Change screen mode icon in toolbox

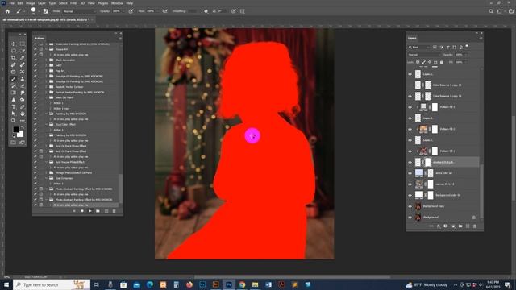coord(23,143)
